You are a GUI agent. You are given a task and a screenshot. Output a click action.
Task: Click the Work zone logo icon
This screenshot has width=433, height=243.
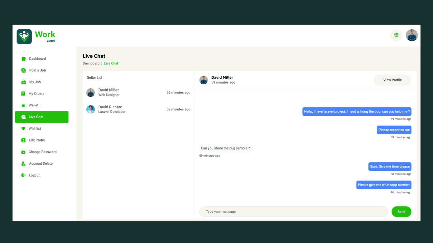(x=24, y=36)
